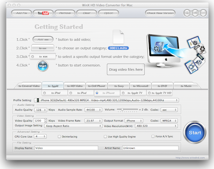Open the Output Format iPhone dropdown

[134, 121]
